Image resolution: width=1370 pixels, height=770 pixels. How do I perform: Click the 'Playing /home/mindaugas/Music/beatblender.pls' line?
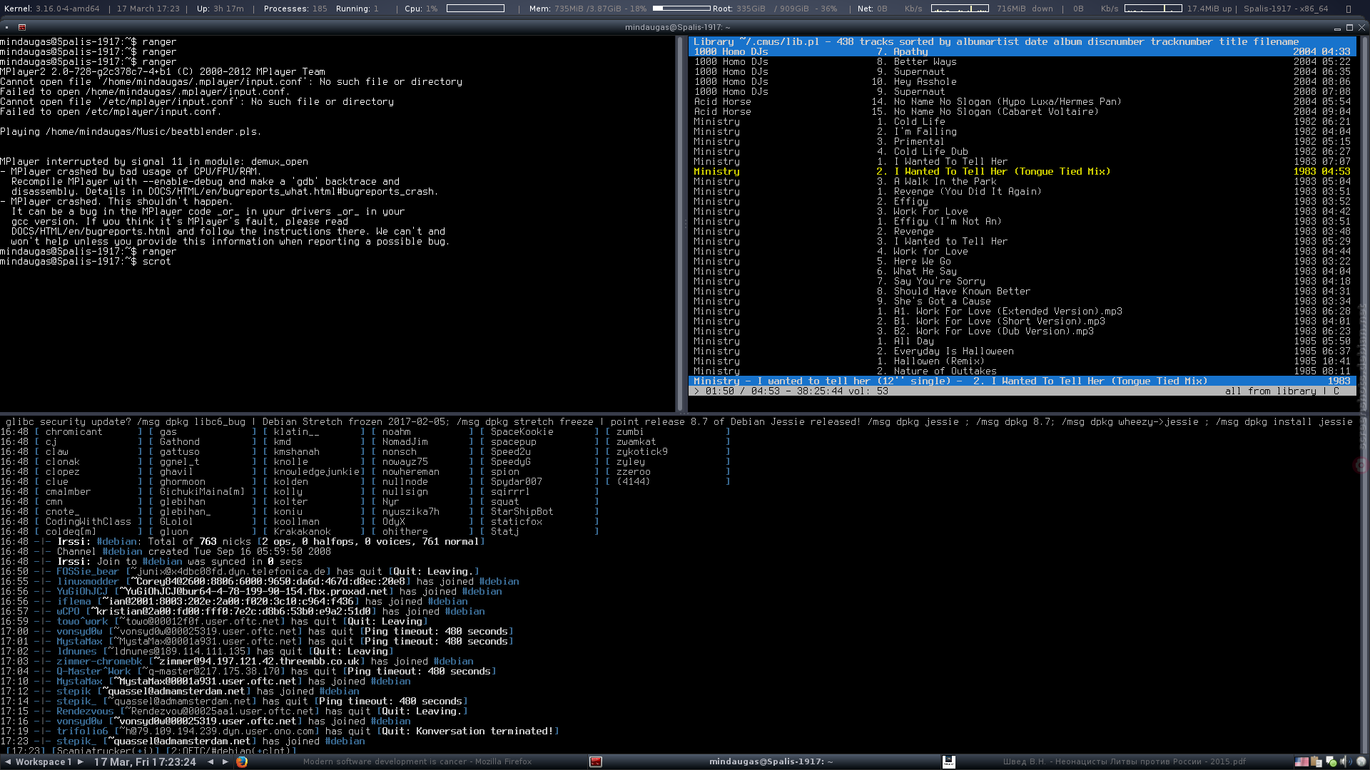(131, 132)
